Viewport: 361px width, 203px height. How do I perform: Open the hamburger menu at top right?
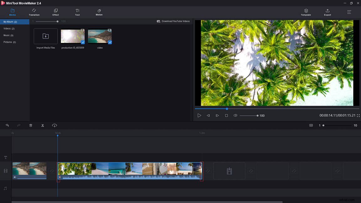349,12
